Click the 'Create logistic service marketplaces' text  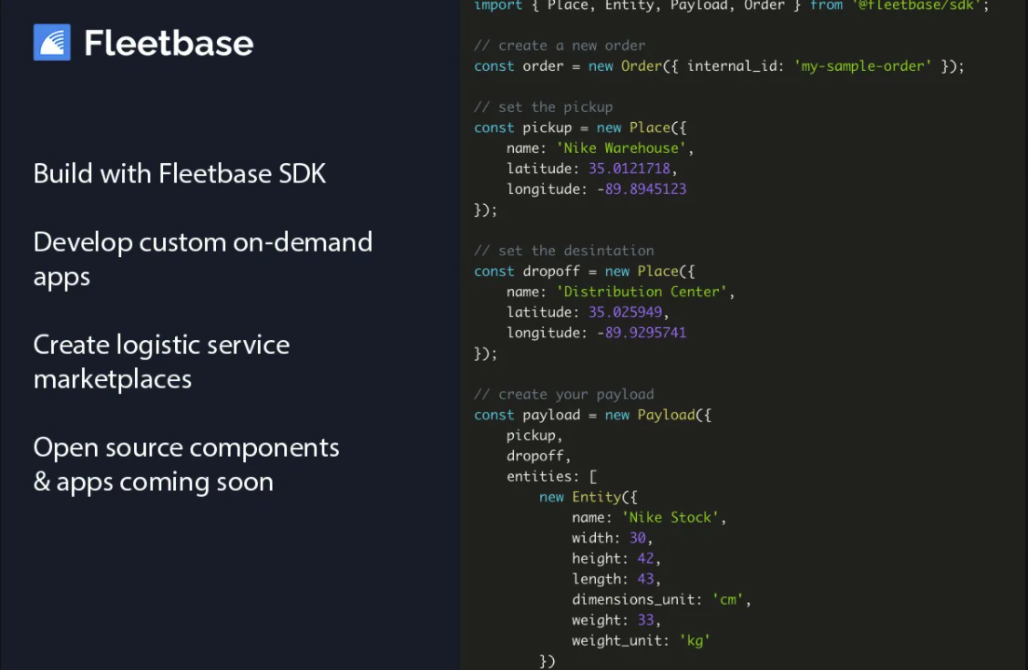pyautogui.click(x=161, y=362)
